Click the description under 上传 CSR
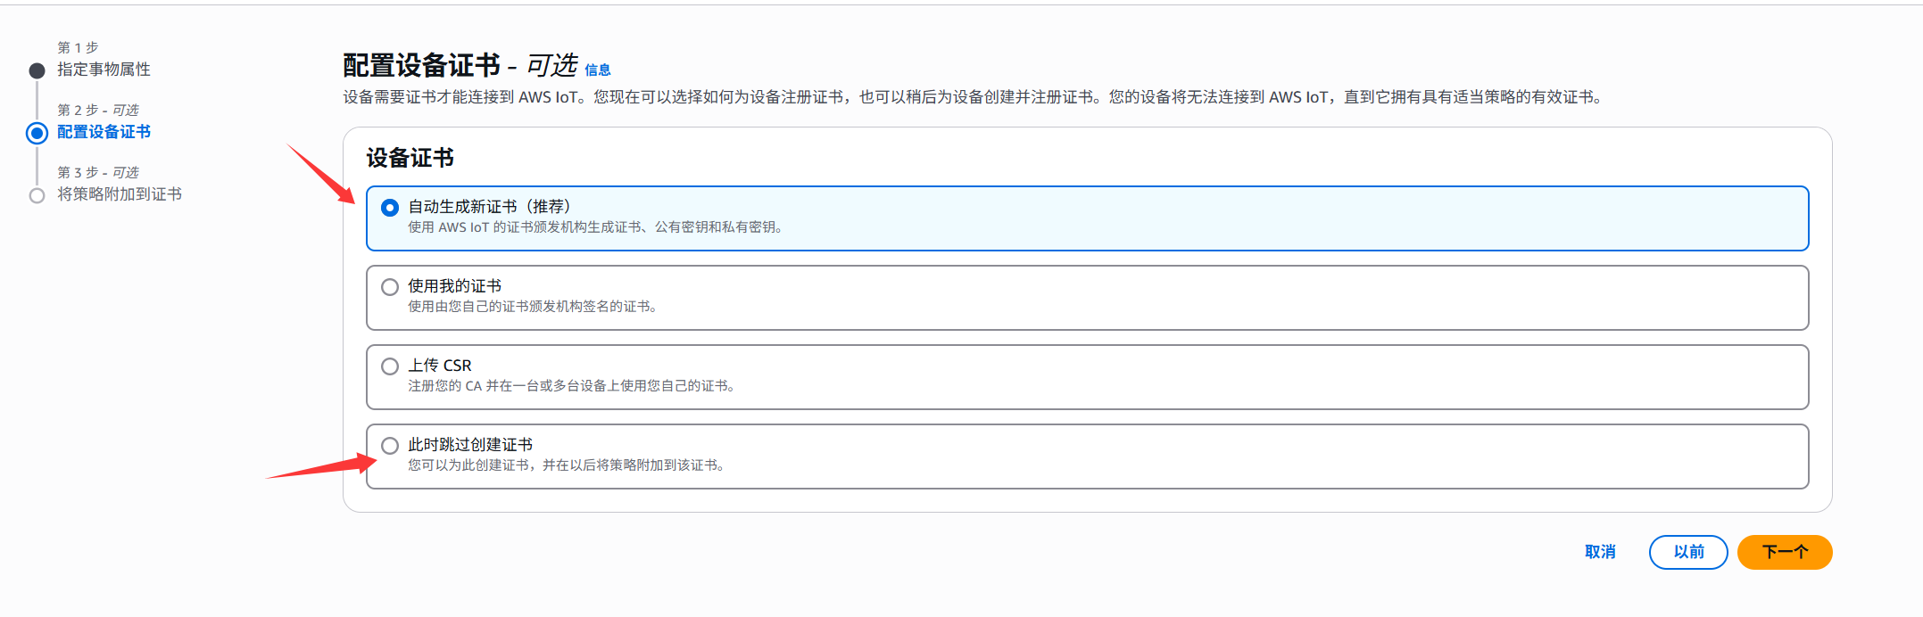 (572, 386)
